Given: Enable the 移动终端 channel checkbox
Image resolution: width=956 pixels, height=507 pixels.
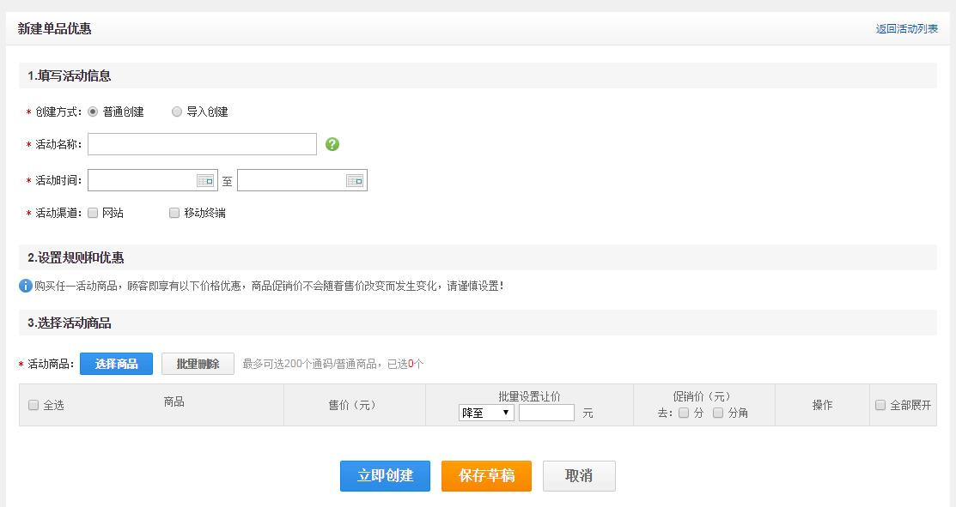Looking at the screenshot, I should (174, 213).
